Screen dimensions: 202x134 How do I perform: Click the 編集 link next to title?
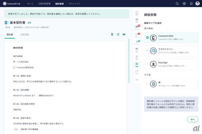pos(29,23)
